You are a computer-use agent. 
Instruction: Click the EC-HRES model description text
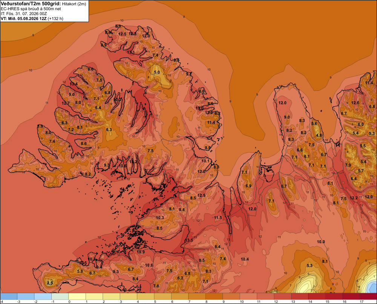click(31, 9)
